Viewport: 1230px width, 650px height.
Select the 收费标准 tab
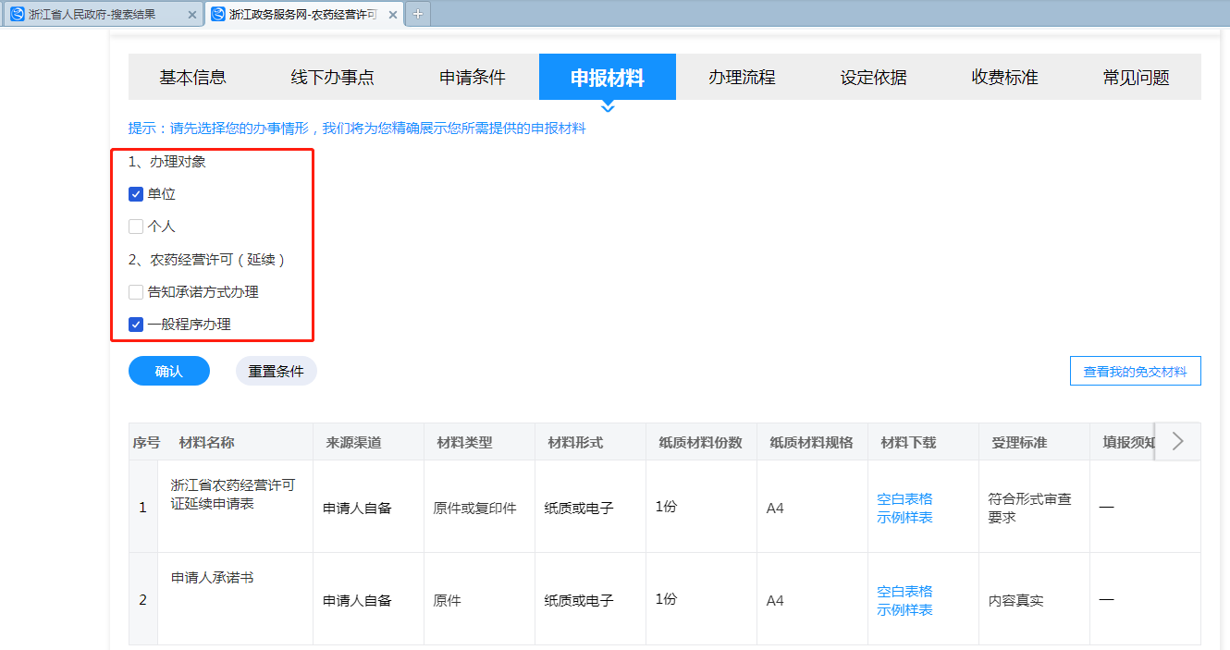[x=1004, y=78]
